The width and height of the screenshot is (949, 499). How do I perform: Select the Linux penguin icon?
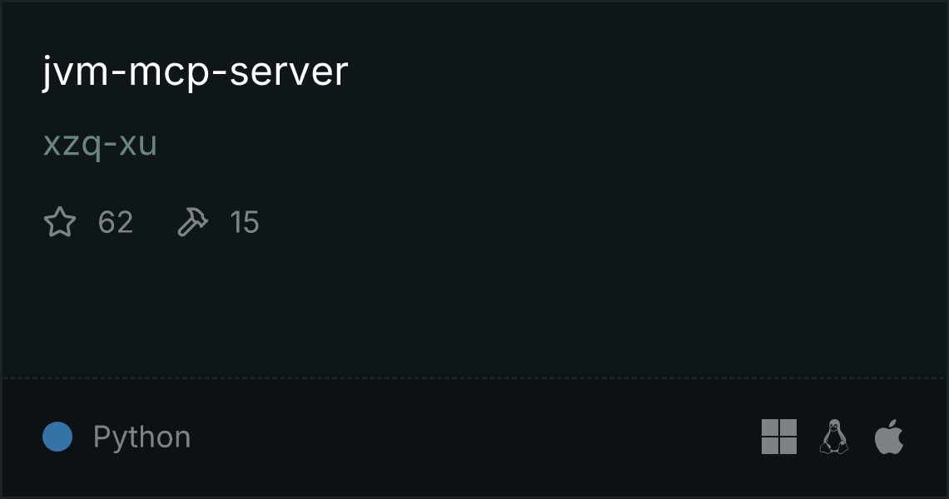[x=834, y=437]
